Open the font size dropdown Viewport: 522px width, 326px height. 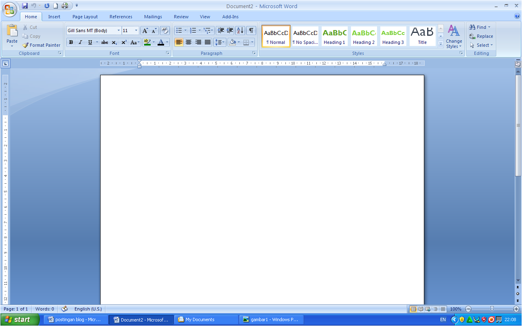pyautogui.click(x=136, y=30)
